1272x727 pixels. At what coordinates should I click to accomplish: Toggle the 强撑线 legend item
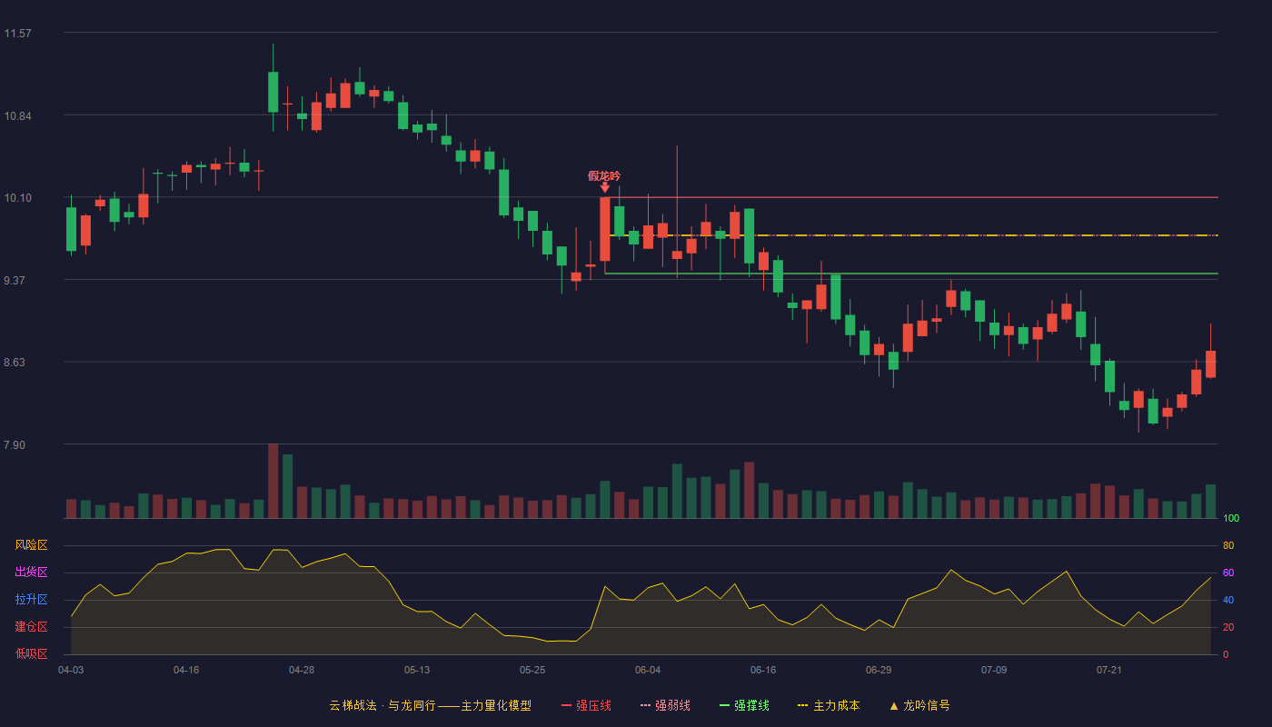click(744, 705)
